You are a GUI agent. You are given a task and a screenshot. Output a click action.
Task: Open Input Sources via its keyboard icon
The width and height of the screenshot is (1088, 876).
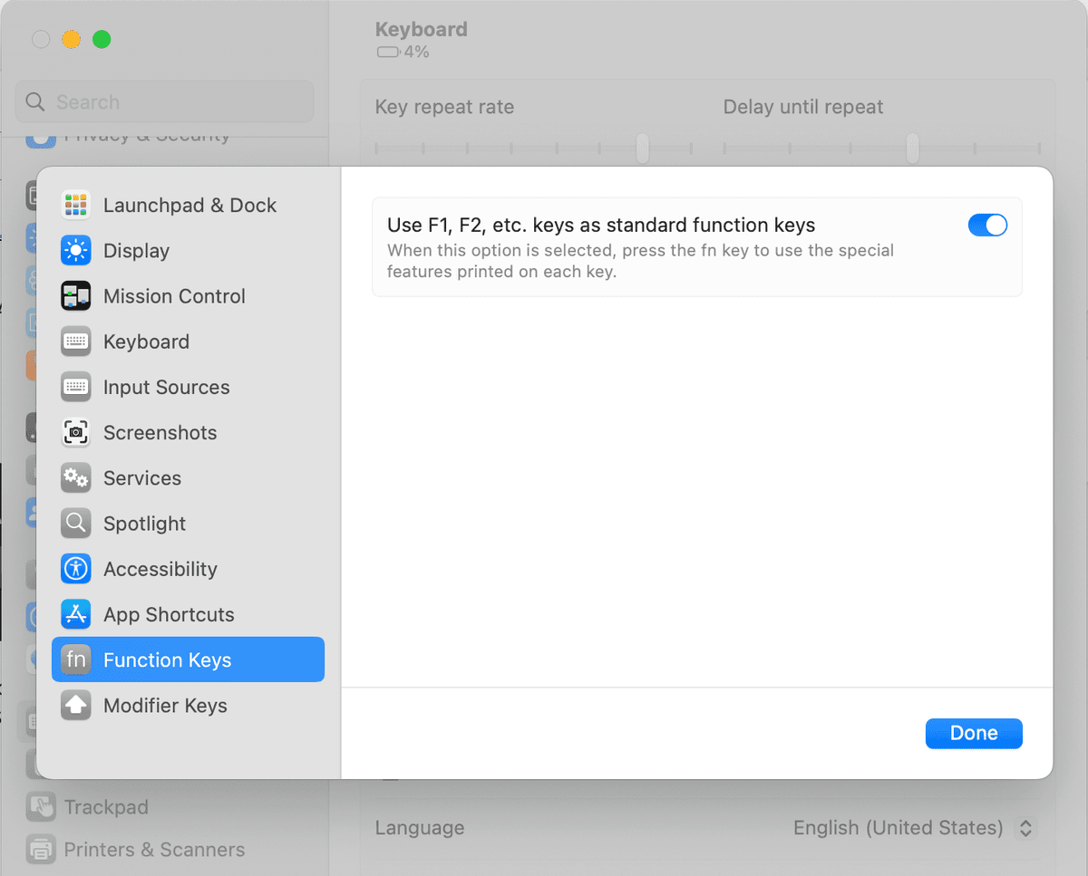point(75,387)
